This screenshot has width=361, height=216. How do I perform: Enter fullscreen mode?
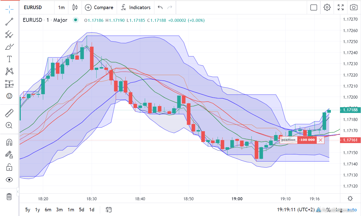point(341,7)
